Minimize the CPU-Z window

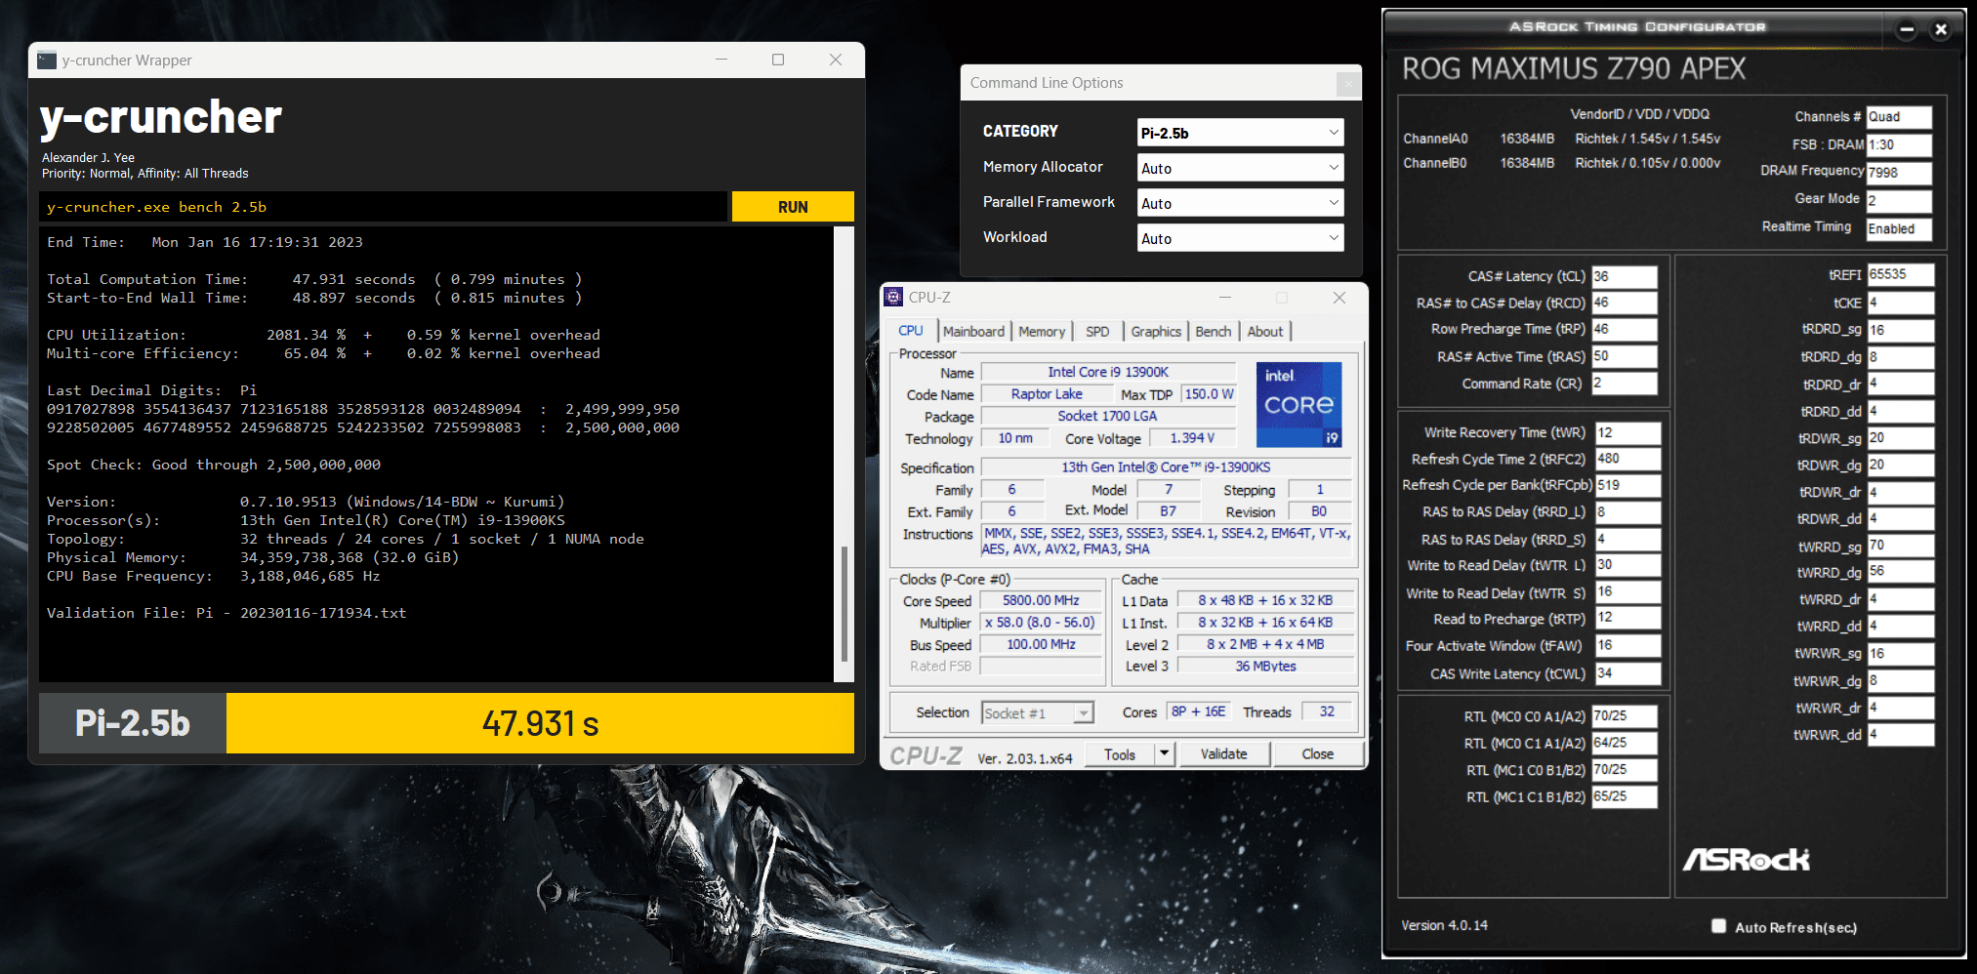tap(1225, 298)
